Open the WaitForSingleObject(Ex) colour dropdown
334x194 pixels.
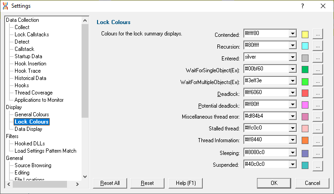[293, 69]
